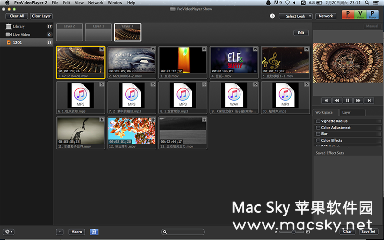Click the PVP Pro Video Player logo
The width and height of the screenshot is (384, 240).
tap(360, 14)
